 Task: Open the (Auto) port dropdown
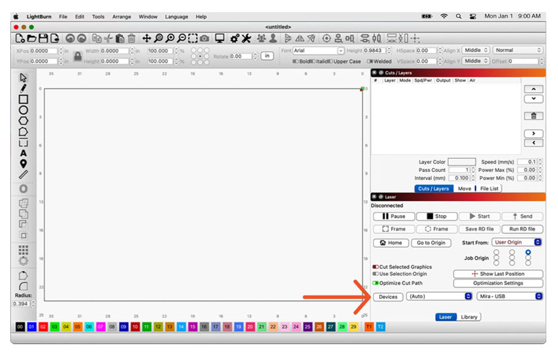[440, 296]
